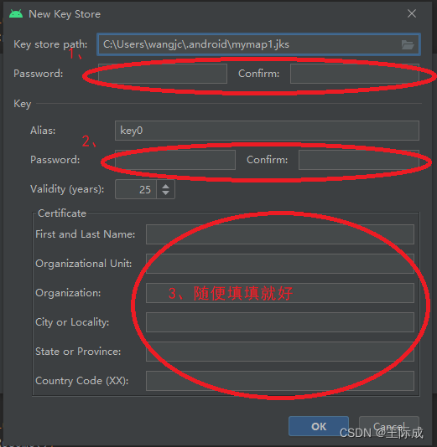Focus the key store Confirm password field
Screen dimensions: 437x447
point(355,74)
